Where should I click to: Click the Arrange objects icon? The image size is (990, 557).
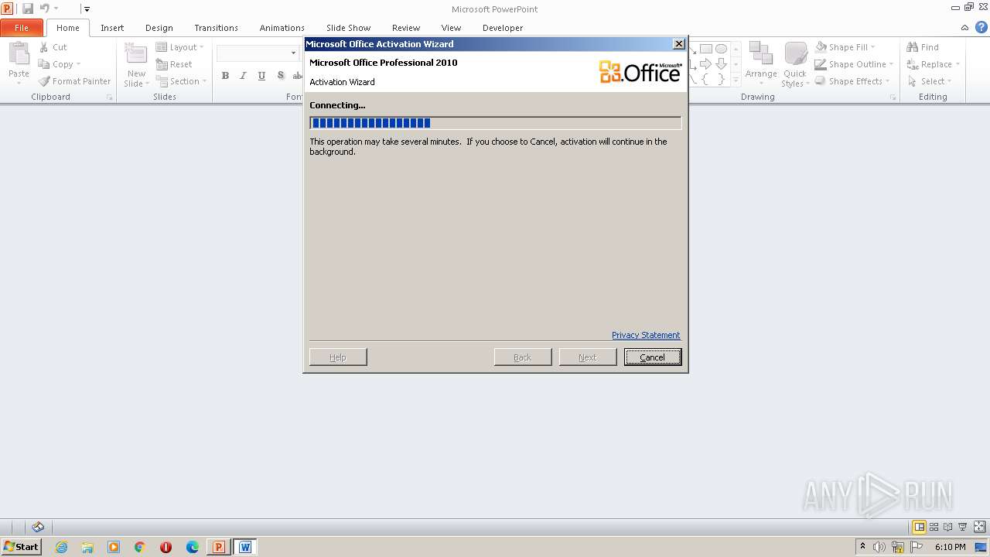761,54
